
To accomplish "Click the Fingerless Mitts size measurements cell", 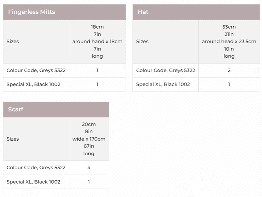I will [97, 42].
